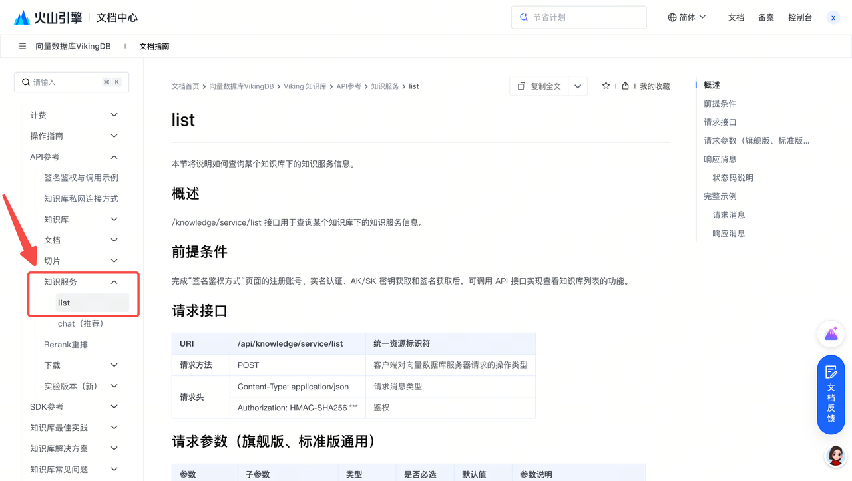Expand the 知识库常见问题 sidebar section
The image size is (852, 481).
(114, 469)
